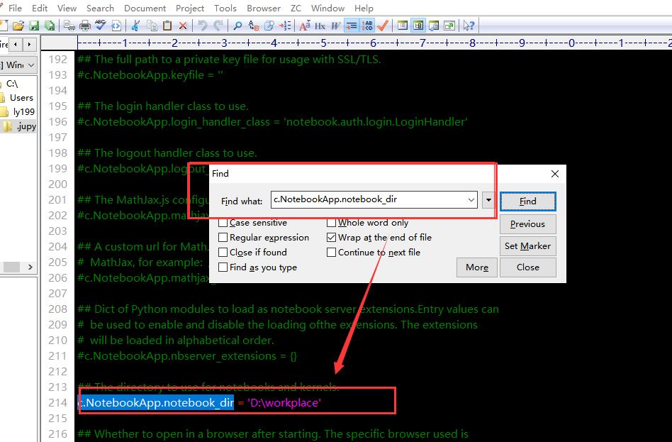Open the drive selector dropdown in sidebar
672x442 pixels.
(x=30, y=65)
